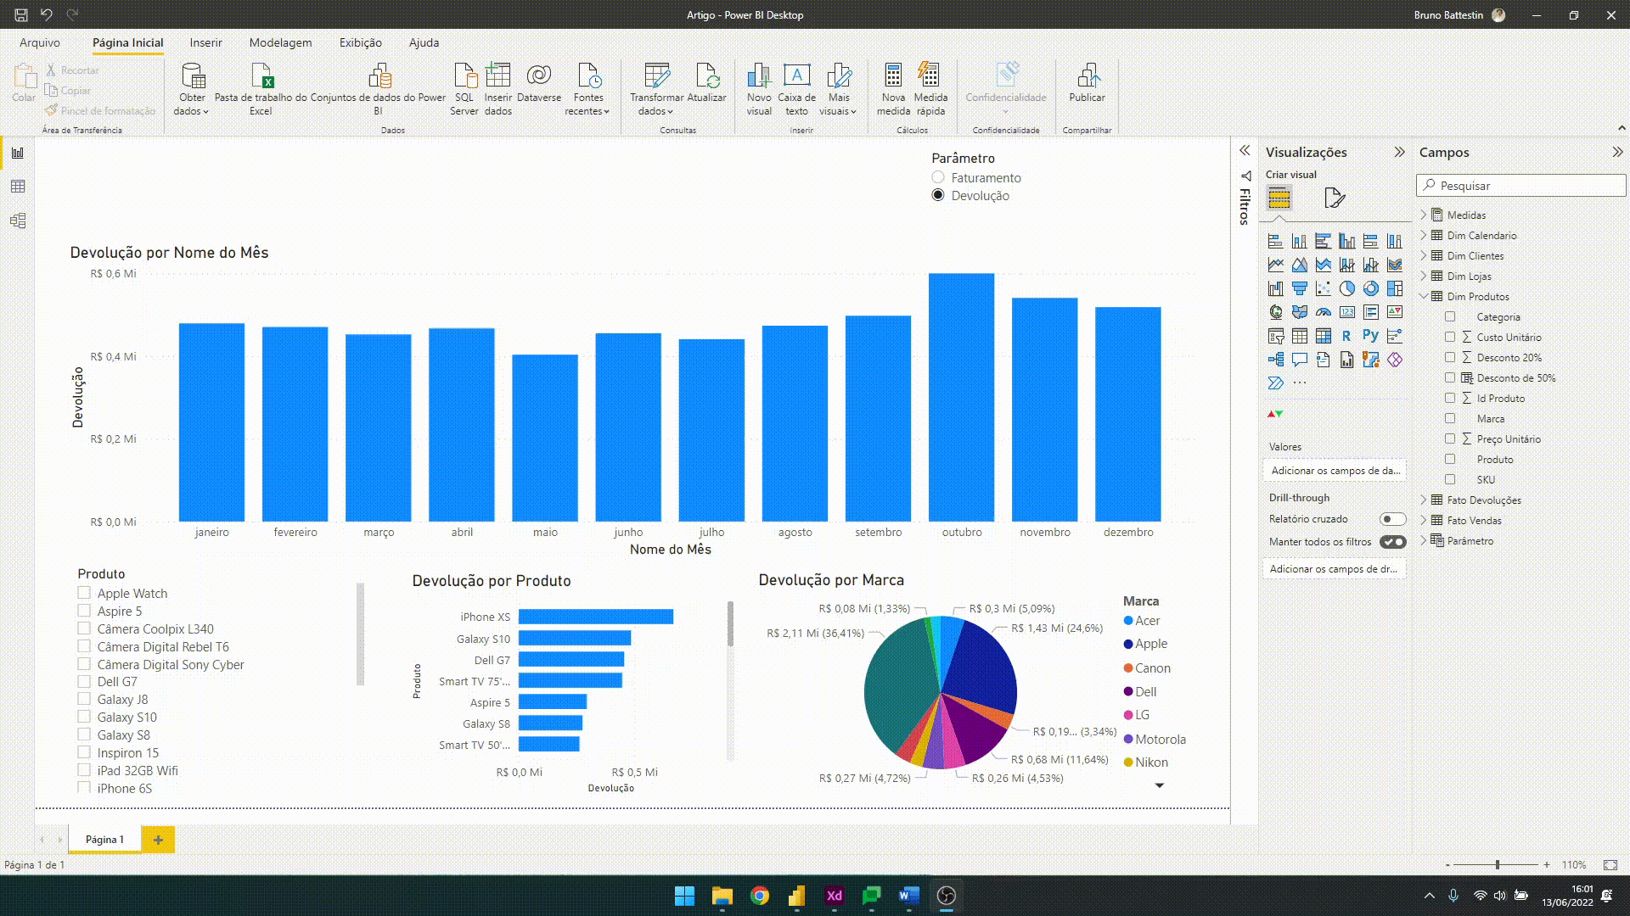Insert an R script visual
Viewport: 1630px width, 916px height.
coord(1347,336)
